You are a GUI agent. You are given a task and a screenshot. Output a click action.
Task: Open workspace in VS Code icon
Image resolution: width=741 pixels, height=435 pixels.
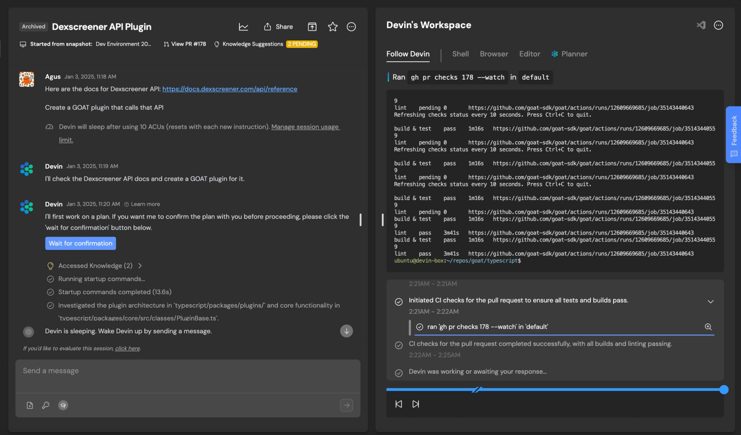[701, 25]
